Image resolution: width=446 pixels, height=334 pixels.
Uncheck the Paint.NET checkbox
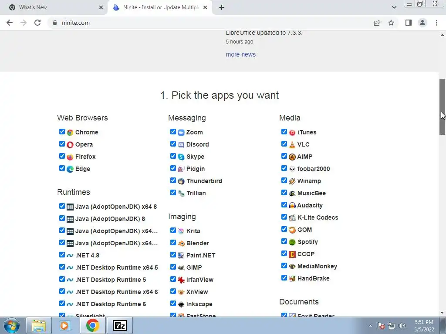coord(173,255)
